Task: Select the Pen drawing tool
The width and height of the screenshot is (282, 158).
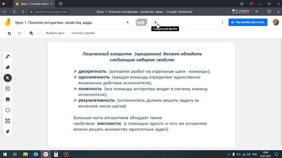Action: tap(7, 57)
